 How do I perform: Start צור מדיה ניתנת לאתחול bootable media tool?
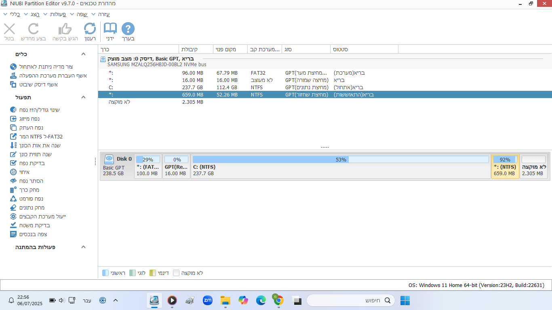click(x=41, y=67)
